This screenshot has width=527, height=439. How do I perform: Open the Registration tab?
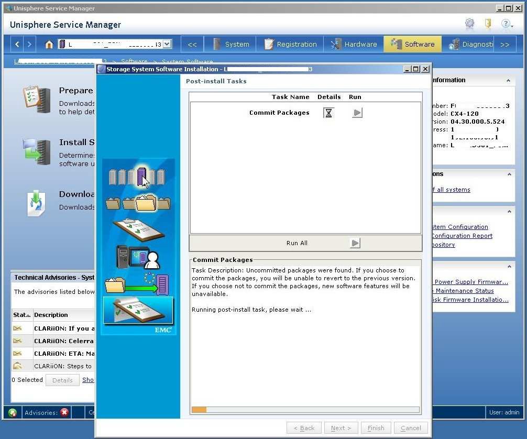[x=290, y=44]
